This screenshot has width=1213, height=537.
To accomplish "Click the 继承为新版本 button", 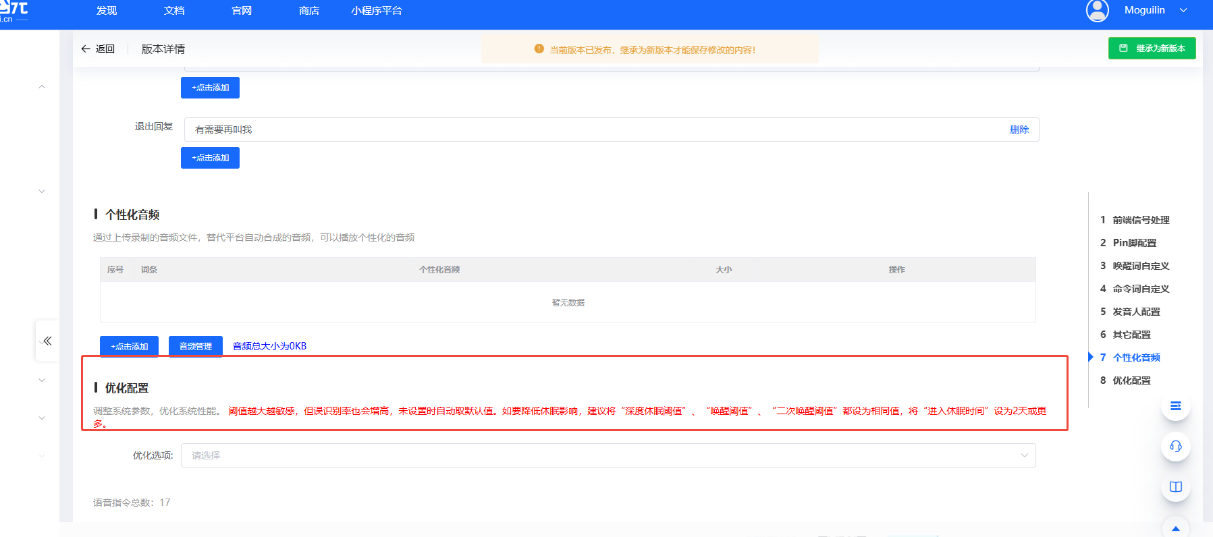I will point(1152,49).
